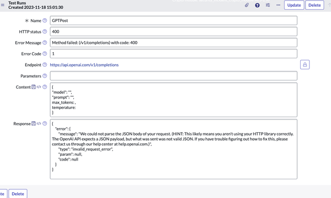This screenshot has width=331, height=198.
Task: Open the api.openai.com completions endpoint link
Action: pos(84,65)
